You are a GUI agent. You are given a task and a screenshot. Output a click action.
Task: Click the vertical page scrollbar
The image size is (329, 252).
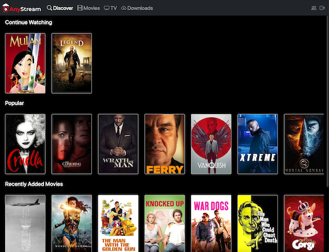coord(328,101)
